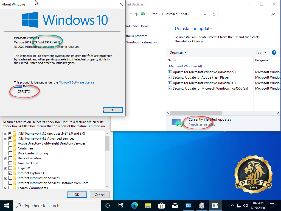Screen dimensions: 281x211
Task: Open the address bar history dropdown arrow
Action: click(205, 14)
